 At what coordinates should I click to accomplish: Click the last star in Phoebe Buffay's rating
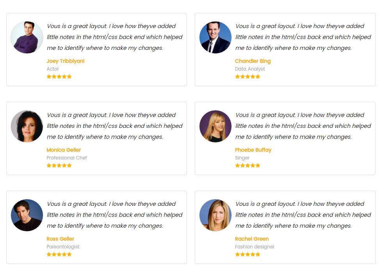tap(258, 165)
